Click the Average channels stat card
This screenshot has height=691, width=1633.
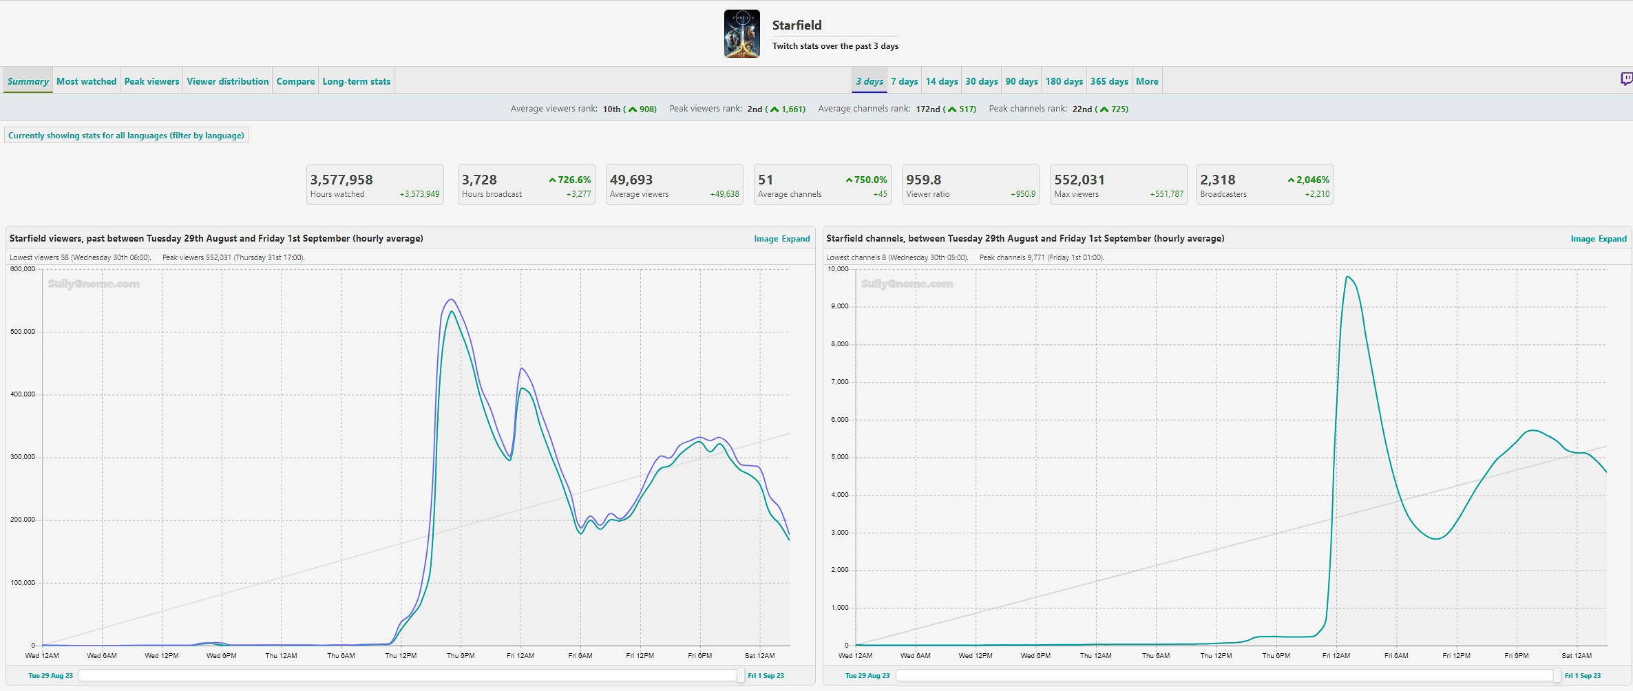[x=823, y=184]
